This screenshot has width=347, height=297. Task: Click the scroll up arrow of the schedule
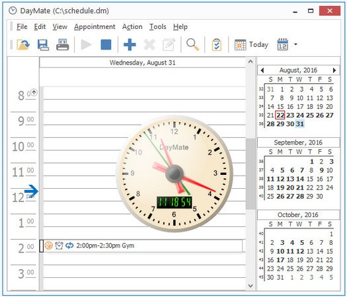pos(251,61)
